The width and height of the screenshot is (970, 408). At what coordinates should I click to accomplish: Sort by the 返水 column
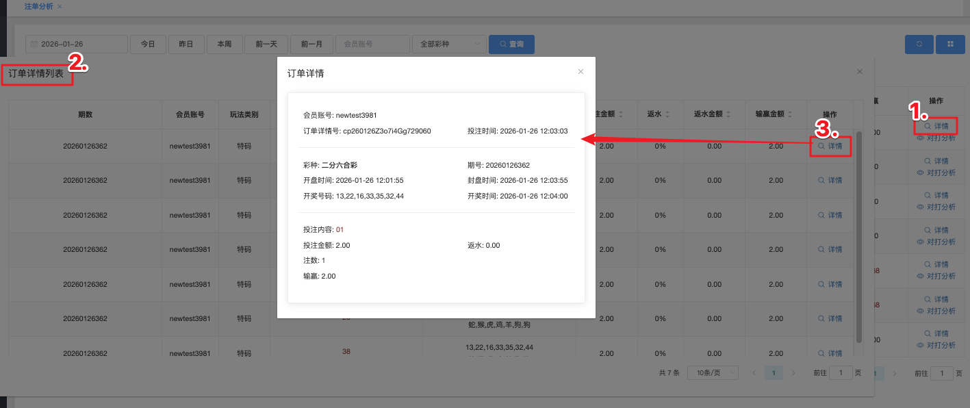(667, 114)
